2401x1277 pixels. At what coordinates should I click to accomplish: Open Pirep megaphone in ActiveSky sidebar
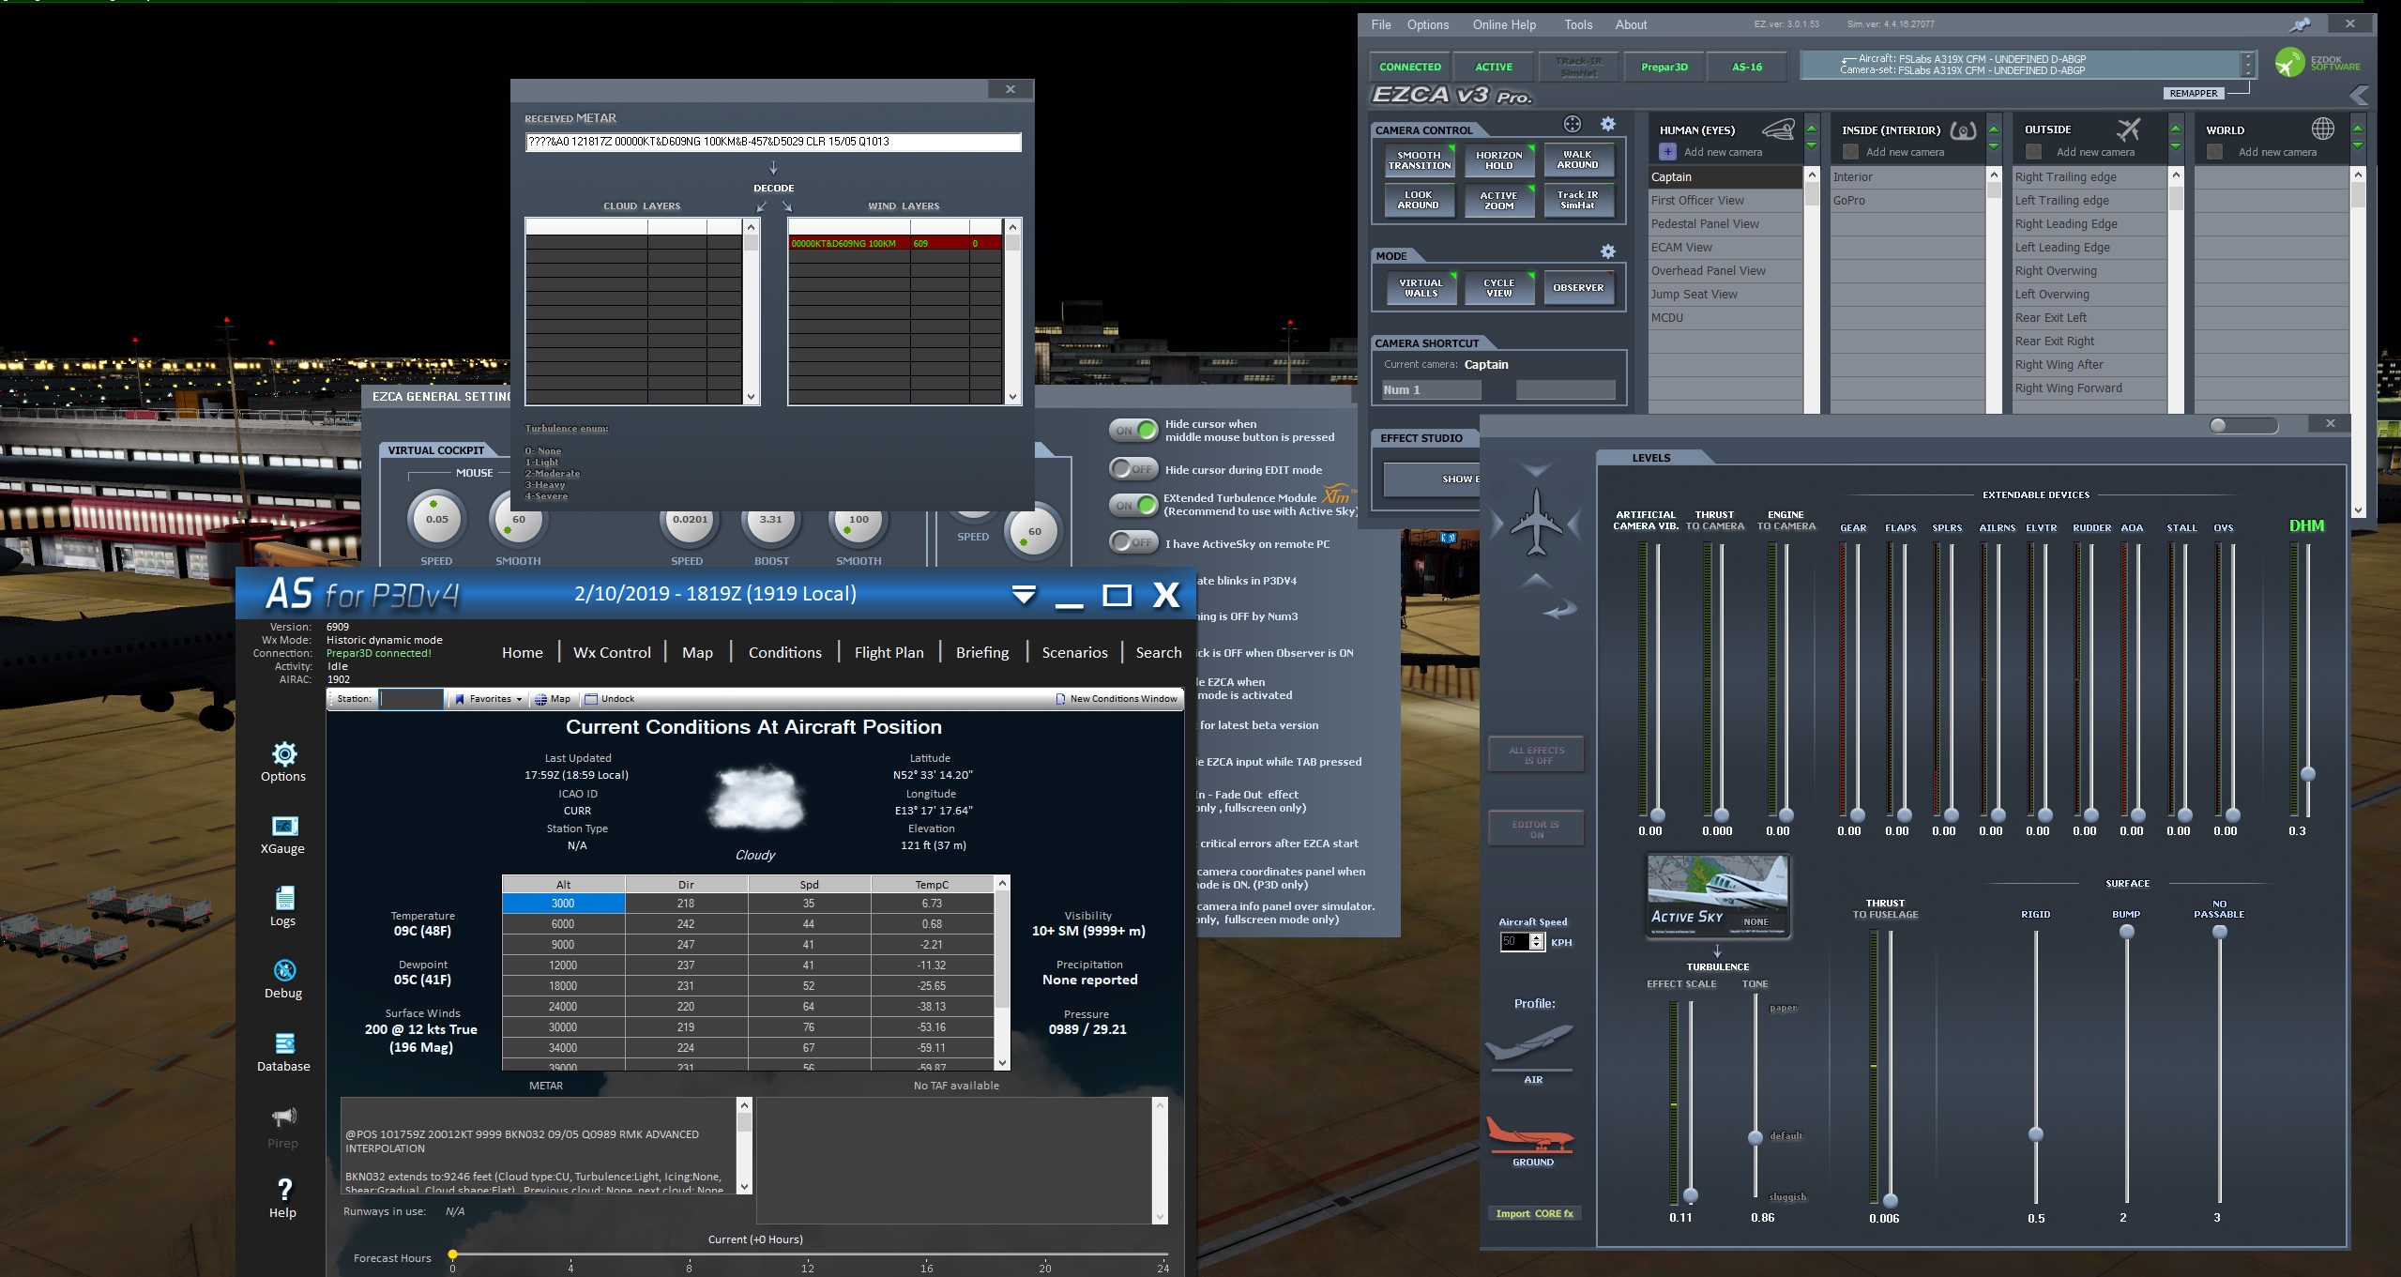pyautogui.click(x=284, y=1116)
